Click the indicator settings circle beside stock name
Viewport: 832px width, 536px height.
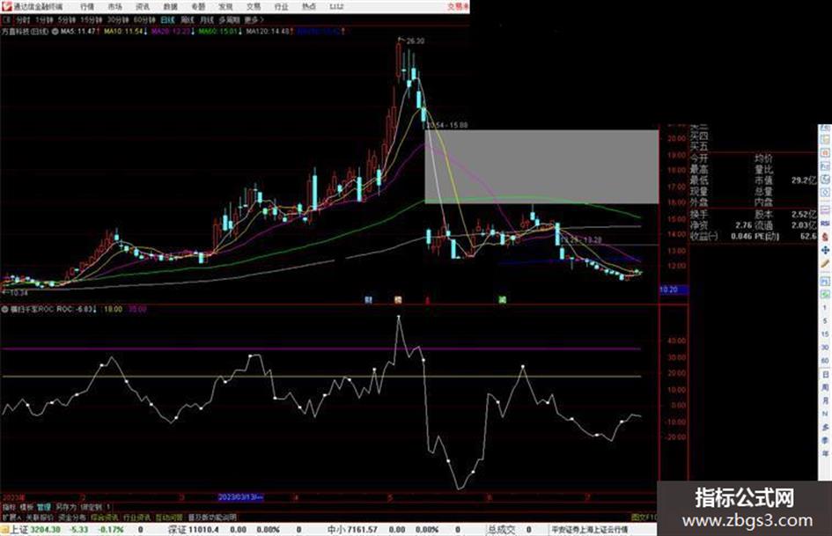tap(55, 32)
